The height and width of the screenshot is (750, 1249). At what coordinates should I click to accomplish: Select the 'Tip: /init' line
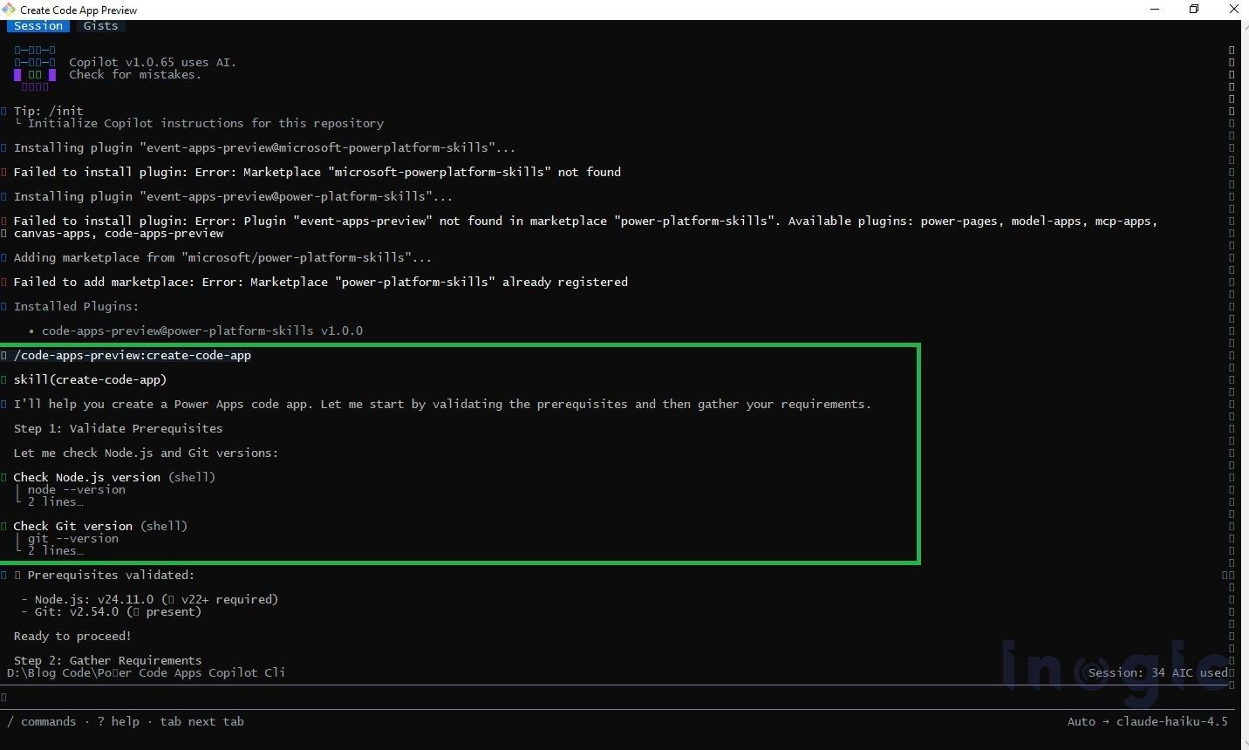click(49, 111)
